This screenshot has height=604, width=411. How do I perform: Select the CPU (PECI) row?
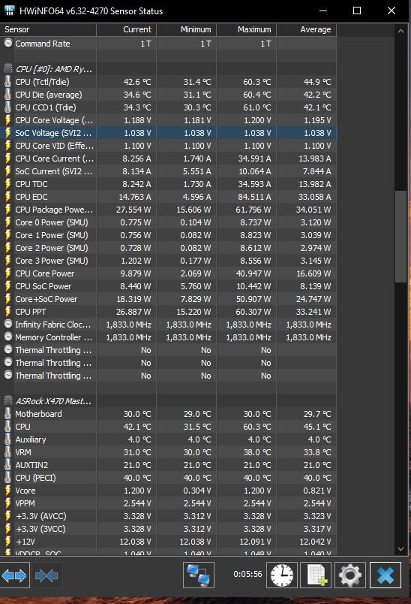coord(169,478)
